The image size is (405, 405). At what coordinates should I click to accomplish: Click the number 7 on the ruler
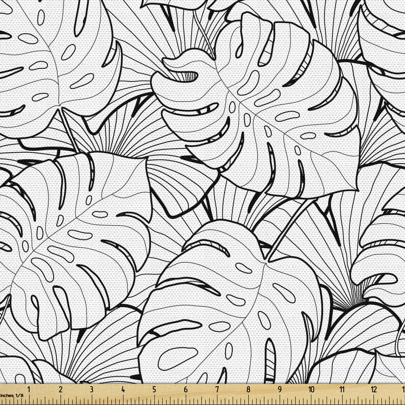click(x=217, y=390)
